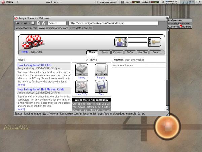
Task: Click the Files link under options
Action: [x=101, y=94]
